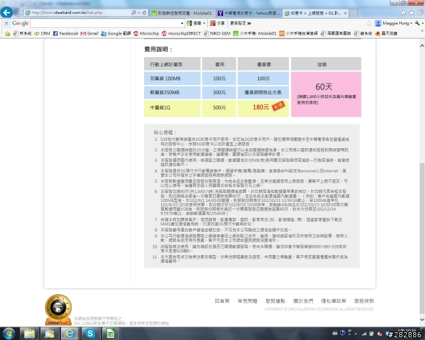The width and height of the screenshot is (425, 340).
Task: Open a new blank browser tab
Action: [x=353, y=13]
